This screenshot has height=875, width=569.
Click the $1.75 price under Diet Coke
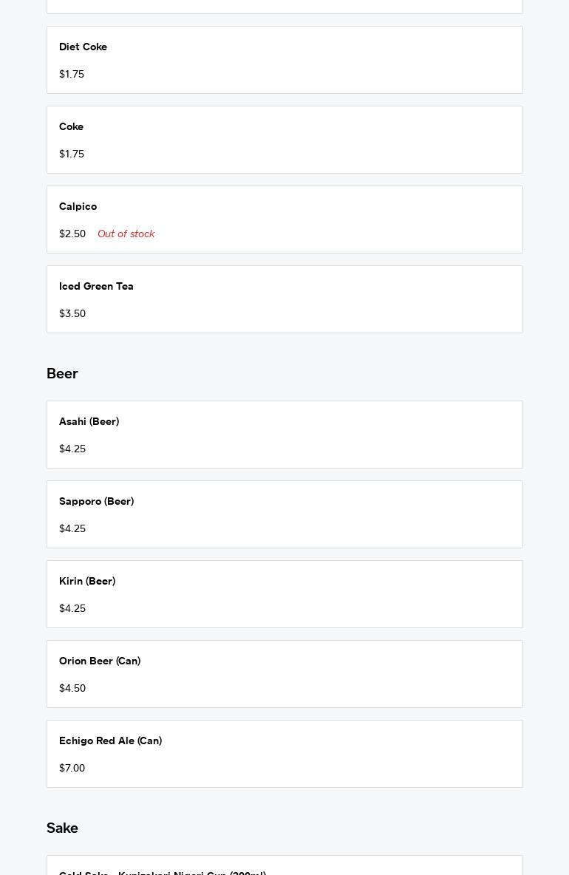[72, 75]
